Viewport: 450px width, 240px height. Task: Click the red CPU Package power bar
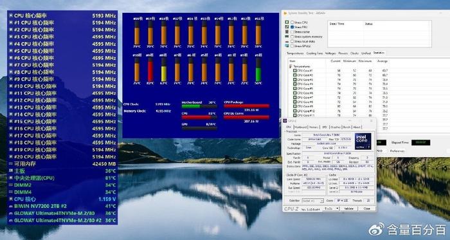click(246, 106)
